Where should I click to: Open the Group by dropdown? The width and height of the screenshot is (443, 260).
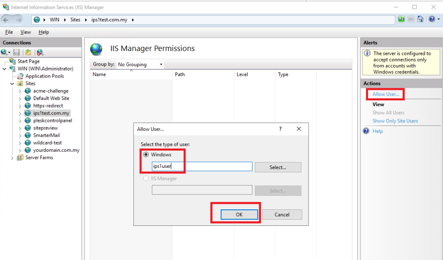click(x=161, y=64)
